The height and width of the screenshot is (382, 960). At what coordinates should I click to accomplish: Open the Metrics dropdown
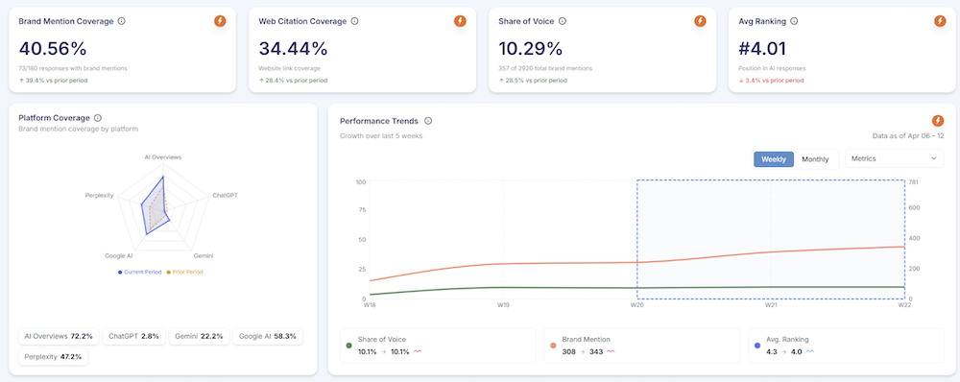(x=894, y=158)
